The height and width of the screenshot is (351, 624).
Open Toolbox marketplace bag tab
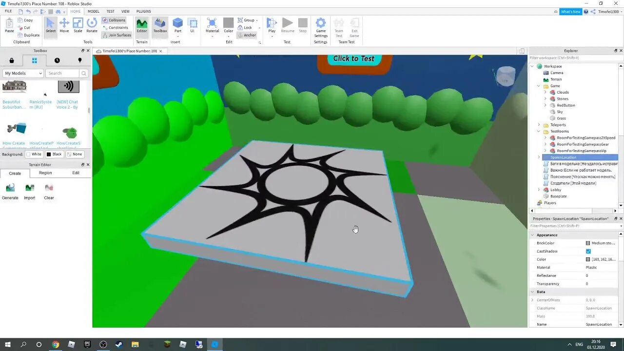click(x=12, y=60)
